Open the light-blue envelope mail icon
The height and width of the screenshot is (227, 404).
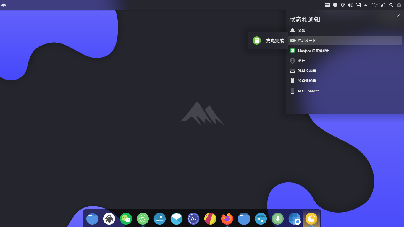[x=177, y=219]
